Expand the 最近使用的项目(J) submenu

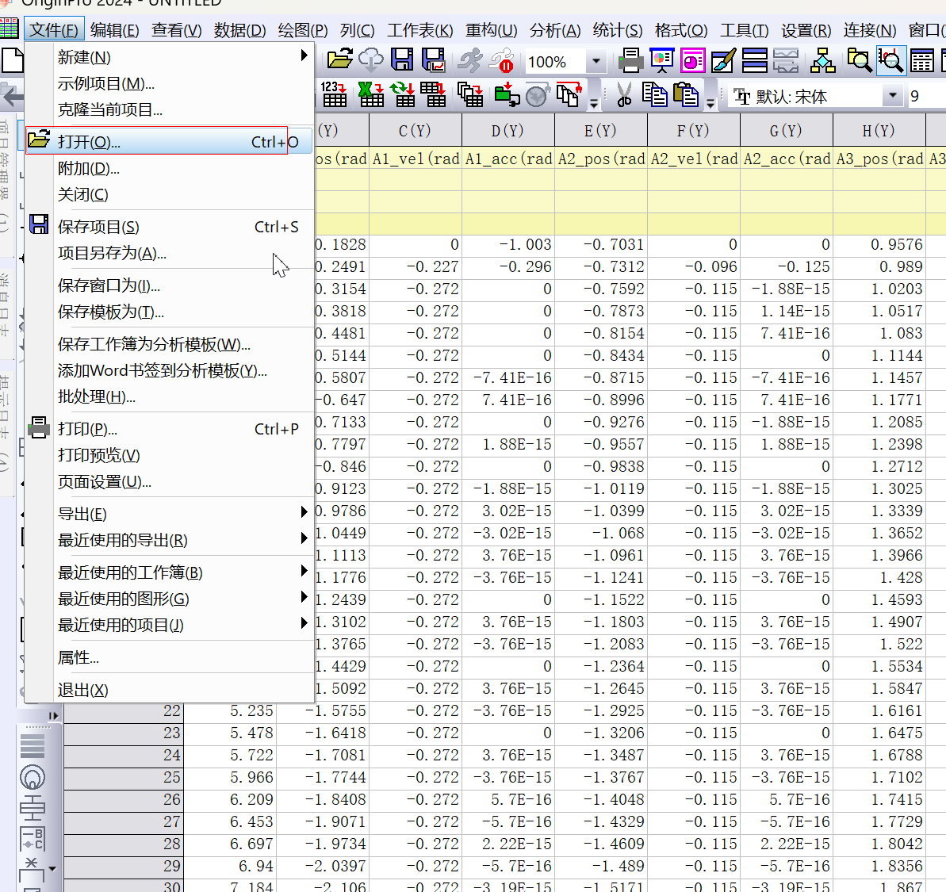(170, 625)
